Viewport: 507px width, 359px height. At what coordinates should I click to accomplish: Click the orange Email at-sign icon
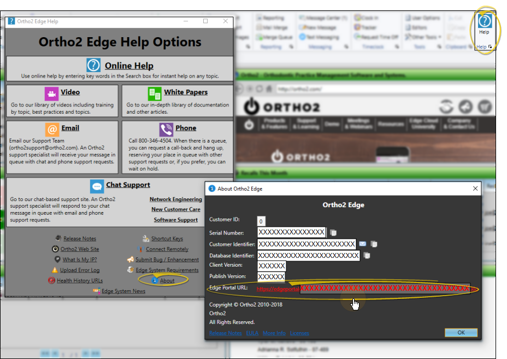point(52,130)
